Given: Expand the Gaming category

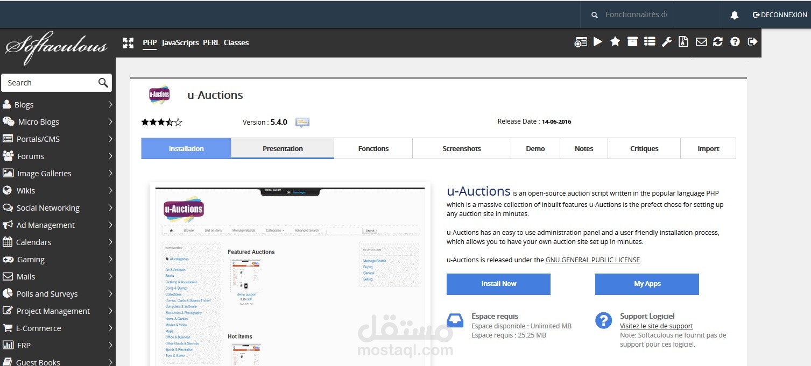Looking at the screenshot, I should 58,259.
